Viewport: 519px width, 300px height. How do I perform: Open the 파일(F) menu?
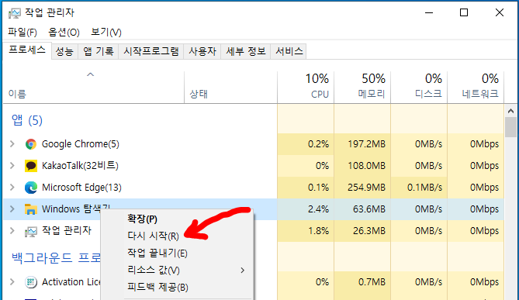(22, 32)
